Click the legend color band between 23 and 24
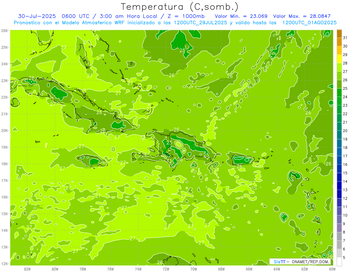This screenshot has height=273, width=353. (x=339, y=101)
